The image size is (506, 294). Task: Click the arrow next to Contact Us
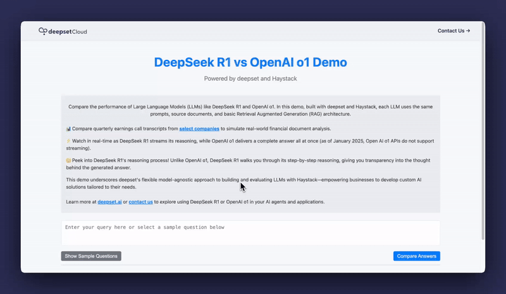point(468,30)
